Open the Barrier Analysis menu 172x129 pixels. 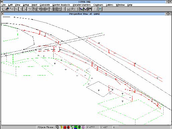(61, 5)
